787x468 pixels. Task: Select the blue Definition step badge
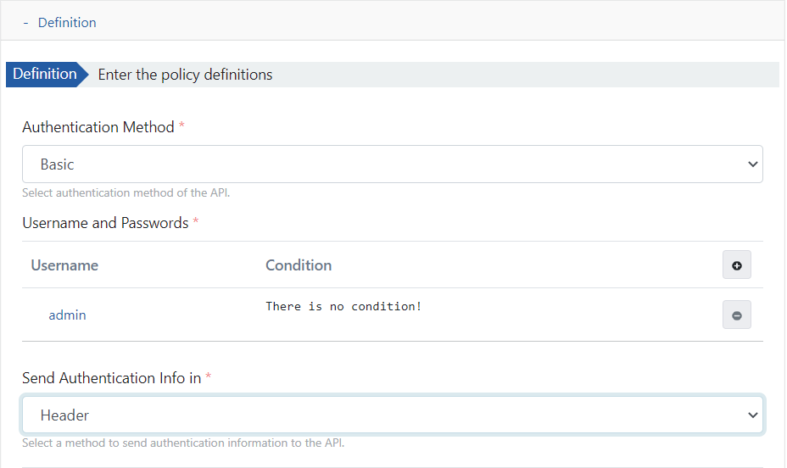45,75
